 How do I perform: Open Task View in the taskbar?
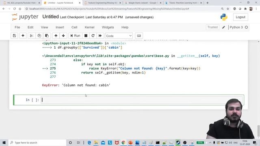[x=78, y=142]
